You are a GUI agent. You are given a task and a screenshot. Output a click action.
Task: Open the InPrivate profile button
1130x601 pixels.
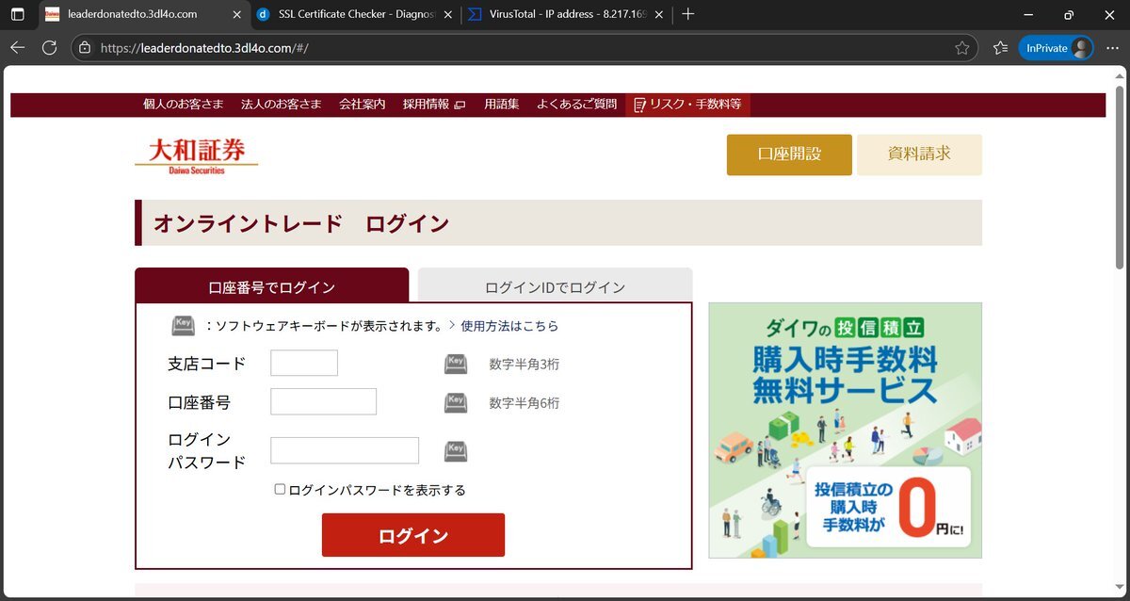coord(1056,47)
